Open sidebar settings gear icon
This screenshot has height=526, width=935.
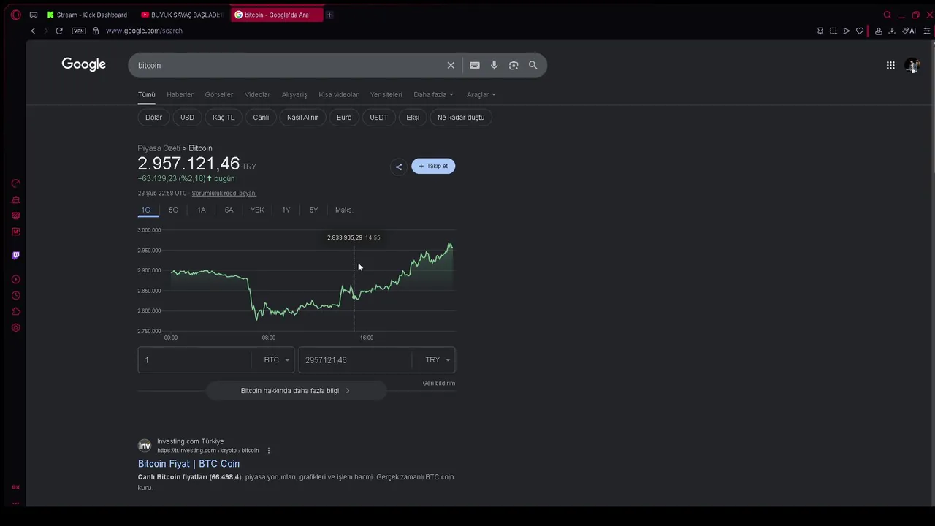point(16,328)
